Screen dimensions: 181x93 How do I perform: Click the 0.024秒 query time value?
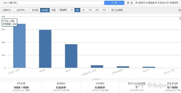(x=61, y=87)
